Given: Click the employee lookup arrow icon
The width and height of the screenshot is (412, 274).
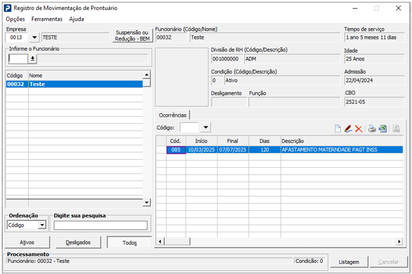Looking at the screenshot, I should (32, 59).
